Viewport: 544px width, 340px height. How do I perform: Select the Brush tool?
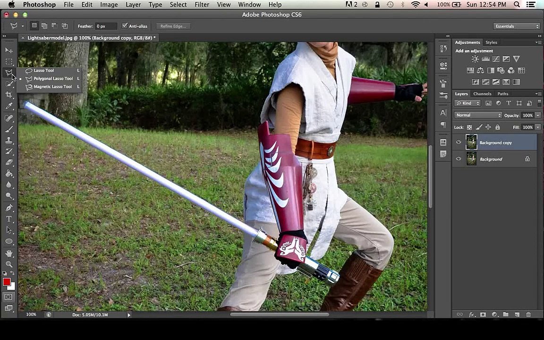(9, 129)
